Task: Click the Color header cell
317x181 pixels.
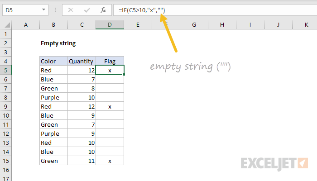Action: (53, 61)
